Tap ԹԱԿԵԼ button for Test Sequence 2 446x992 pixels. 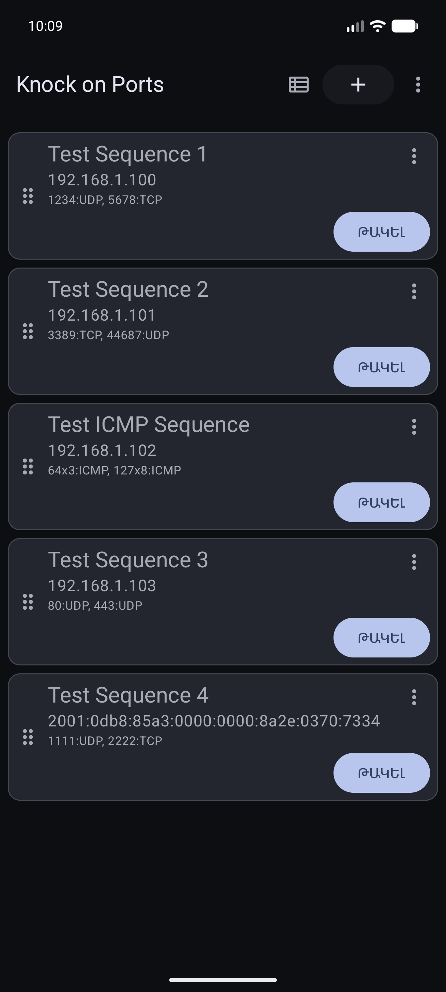(x=382, y=367)
